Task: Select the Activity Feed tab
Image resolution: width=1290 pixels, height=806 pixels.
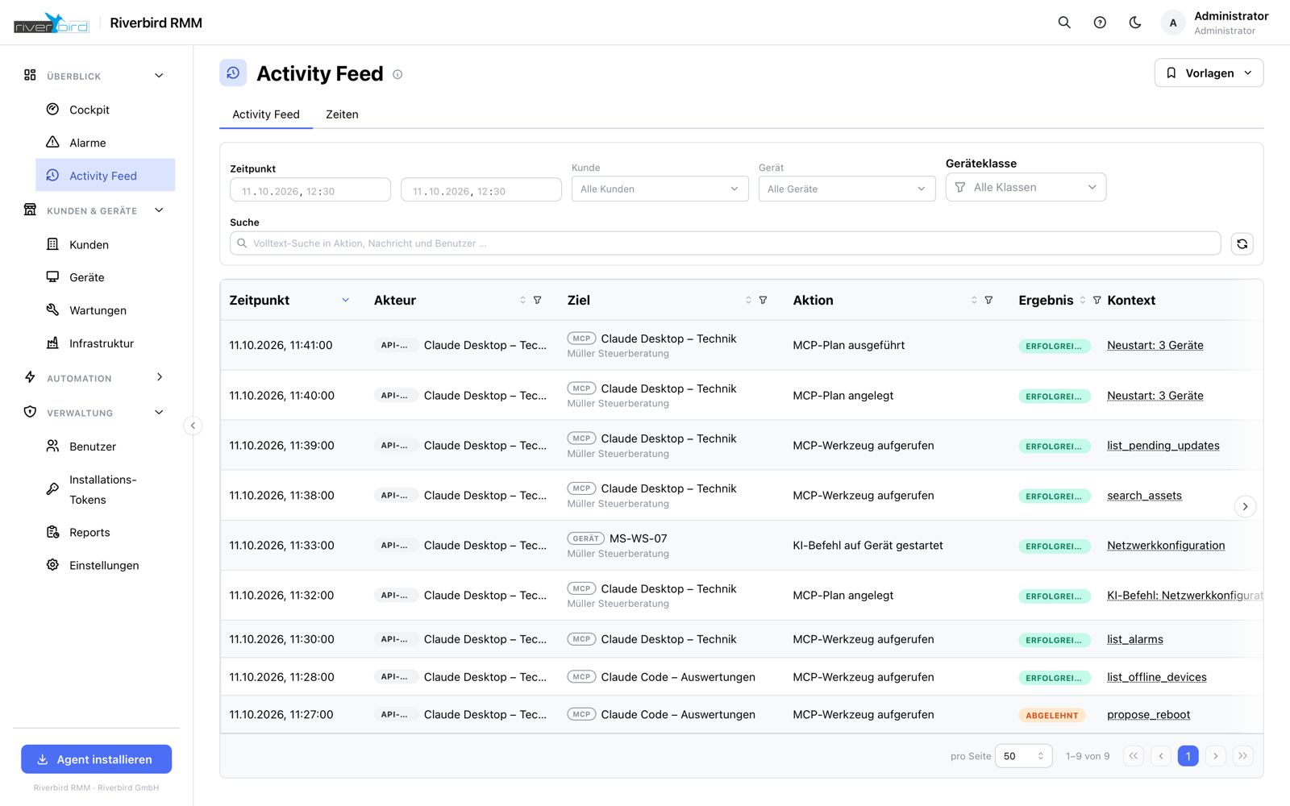Action: 266,114
